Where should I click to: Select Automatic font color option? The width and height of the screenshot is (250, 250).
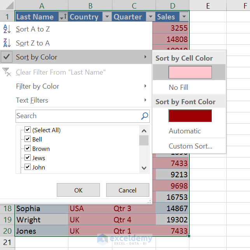click(x=189, y=131)
